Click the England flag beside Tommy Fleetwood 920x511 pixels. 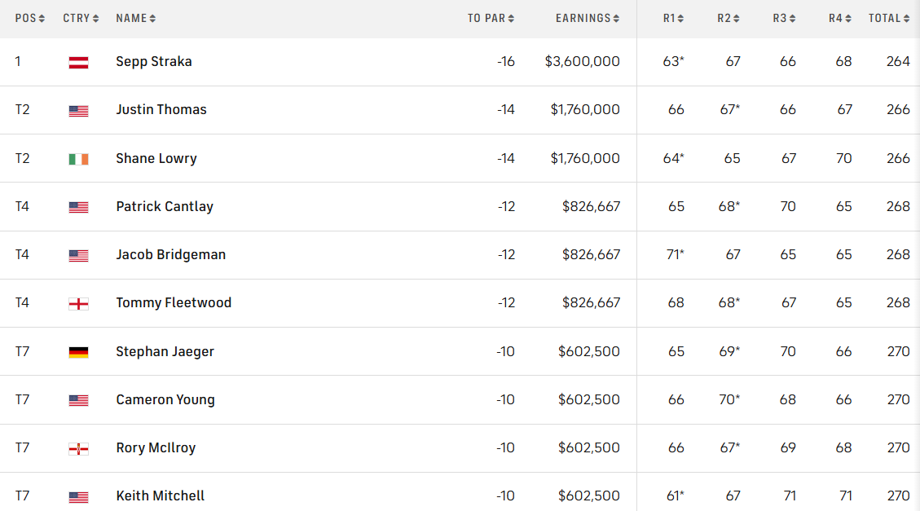(78, 303)
